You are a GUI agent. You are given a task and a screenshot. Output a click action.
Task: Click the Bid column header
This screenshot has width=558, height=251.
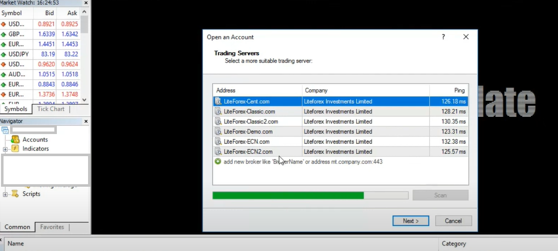44,13
